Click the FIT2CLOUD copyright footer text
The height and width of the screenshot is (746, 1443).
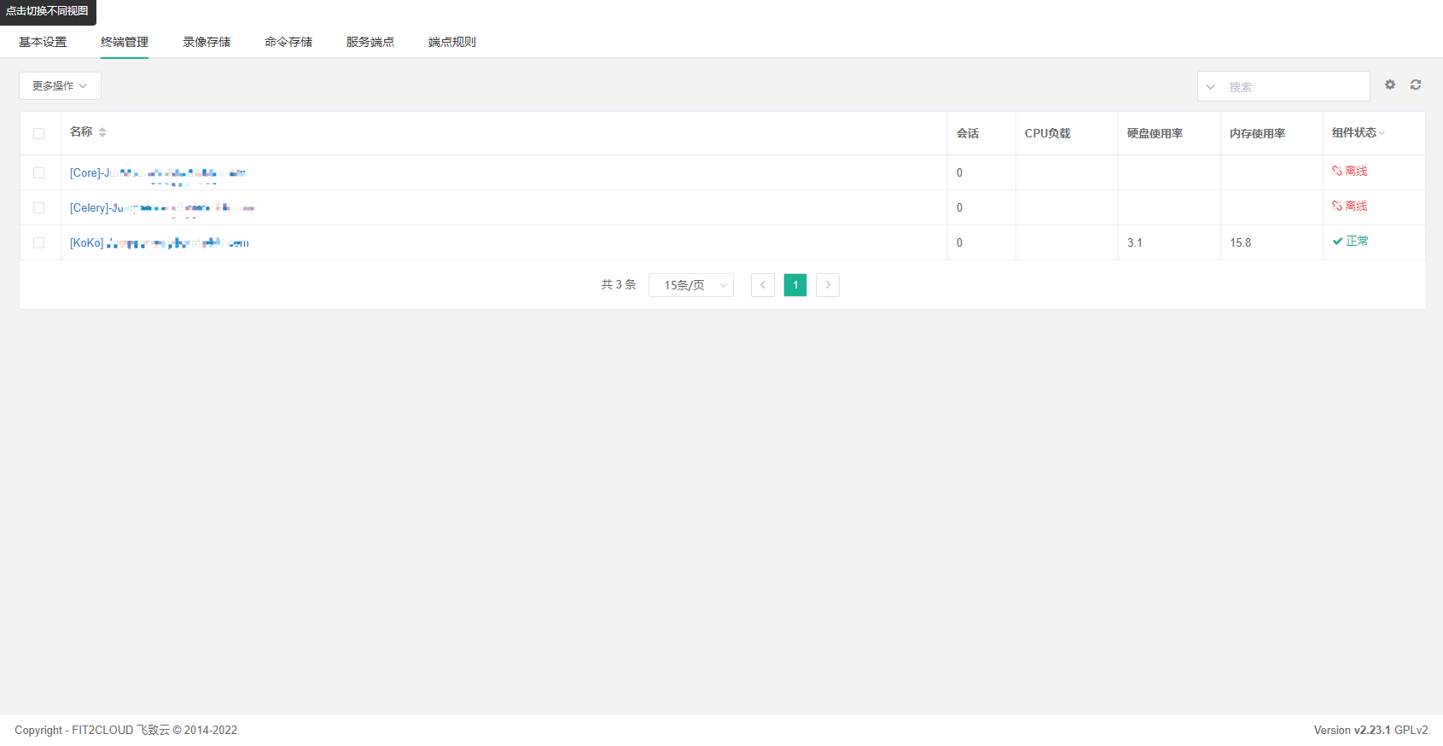(125, 730)
